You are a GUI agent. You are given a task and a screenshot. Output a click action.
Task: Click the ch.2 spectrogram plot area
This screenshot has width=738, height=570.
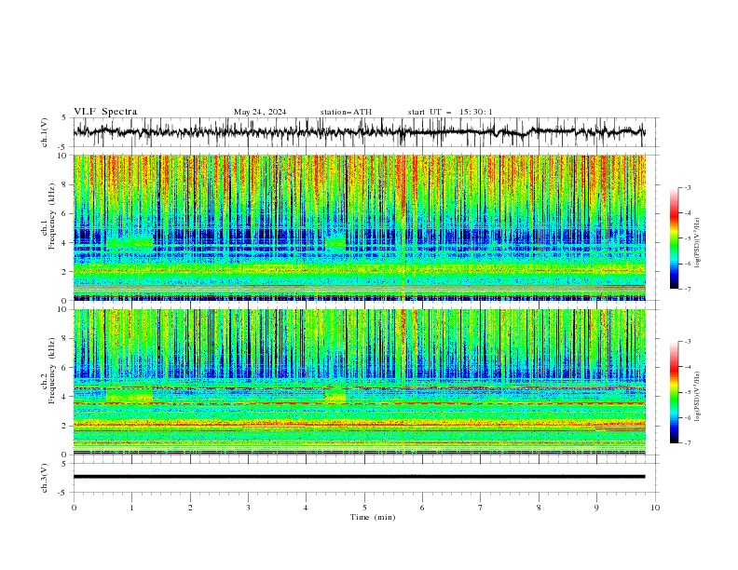[360, 382]
